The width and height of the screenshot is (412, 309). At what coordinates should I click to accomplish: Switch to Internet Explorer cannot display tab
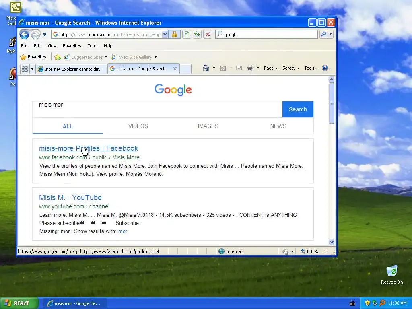coord(72,69)
